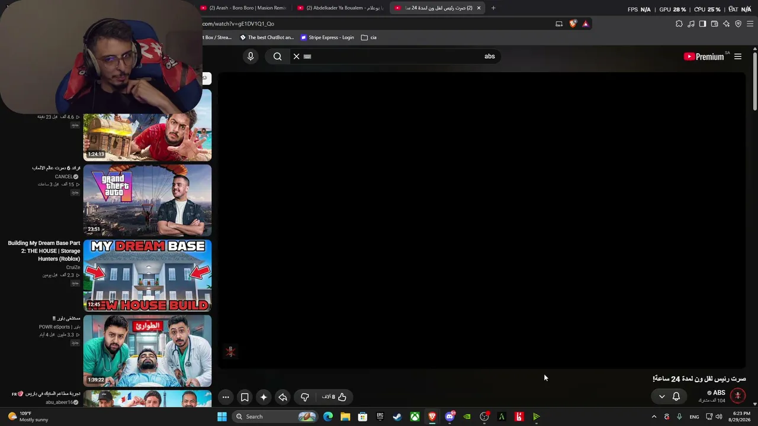Open Microsoft Edge from the taskbar
This screenshot has width=758, height=426.
pos(328,417)
